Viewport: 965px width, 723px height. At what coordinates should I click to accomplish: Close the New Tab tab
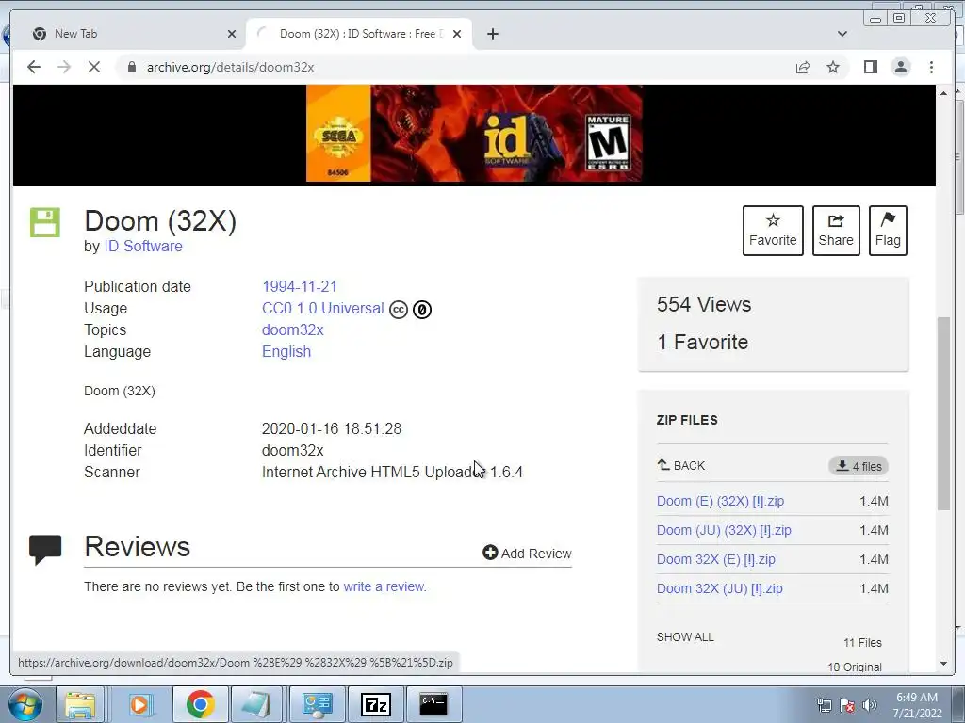[x=232, y=34]
